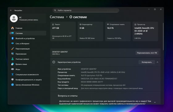Open the Главная menu item
This screenshot has height=112, width=173.
point(28,28)
